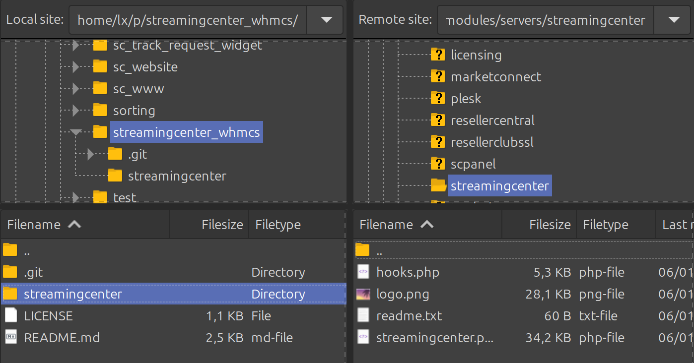Sort remote list by Filename header

[386, 225]
